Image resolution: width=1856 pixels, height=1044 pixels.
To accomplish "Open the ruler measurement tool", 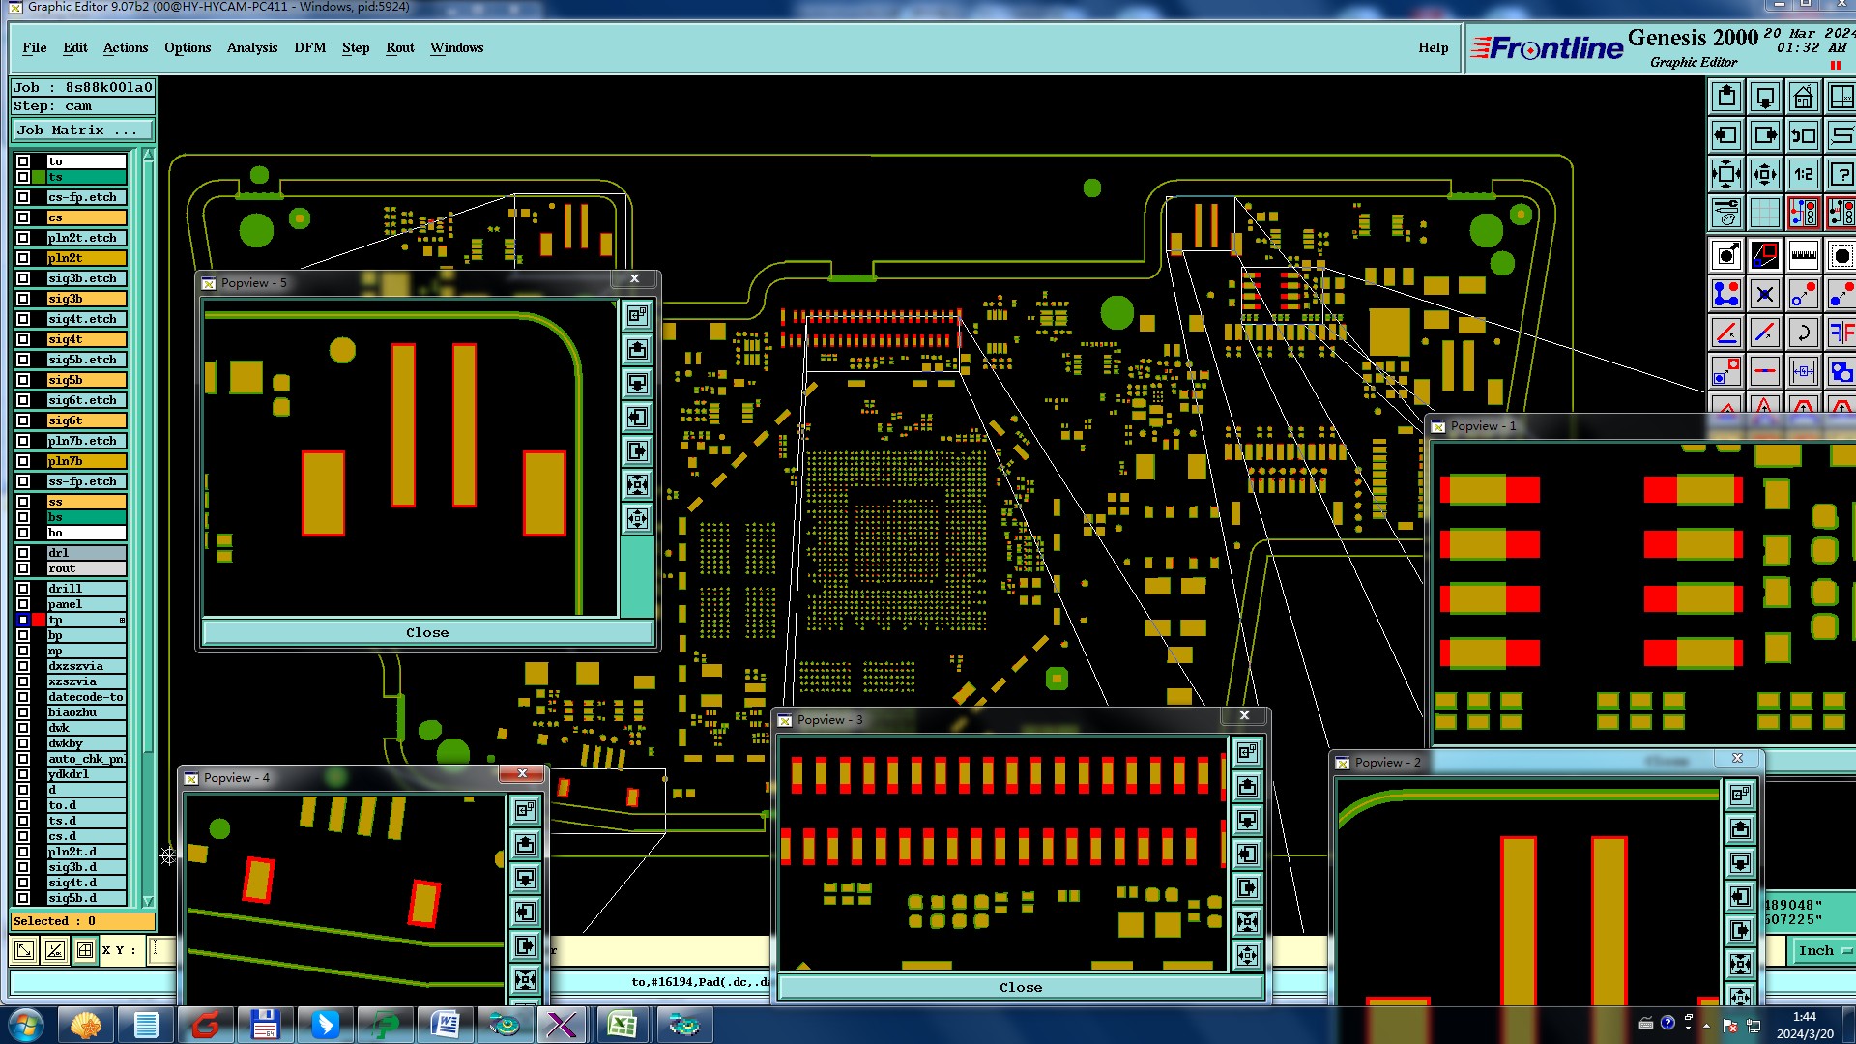I will (1804, 256).
